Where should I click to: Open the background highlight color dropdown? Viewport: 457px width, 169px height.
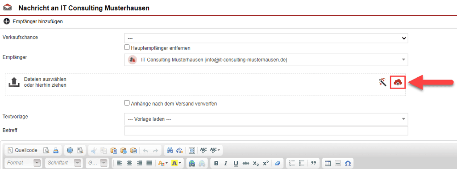176,163
